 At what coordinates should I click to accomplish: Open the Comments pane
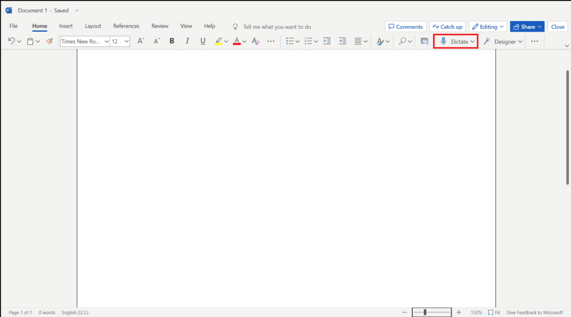tap(405, 27)
